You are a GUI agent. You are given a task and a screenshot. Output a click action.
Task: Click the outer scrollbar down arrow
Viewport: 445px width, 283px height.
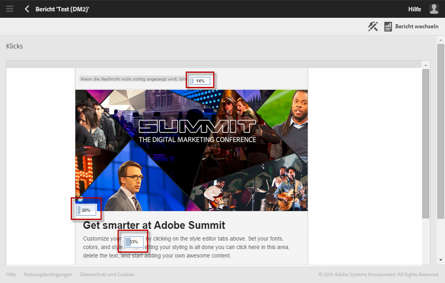click(x=441, y=260)
